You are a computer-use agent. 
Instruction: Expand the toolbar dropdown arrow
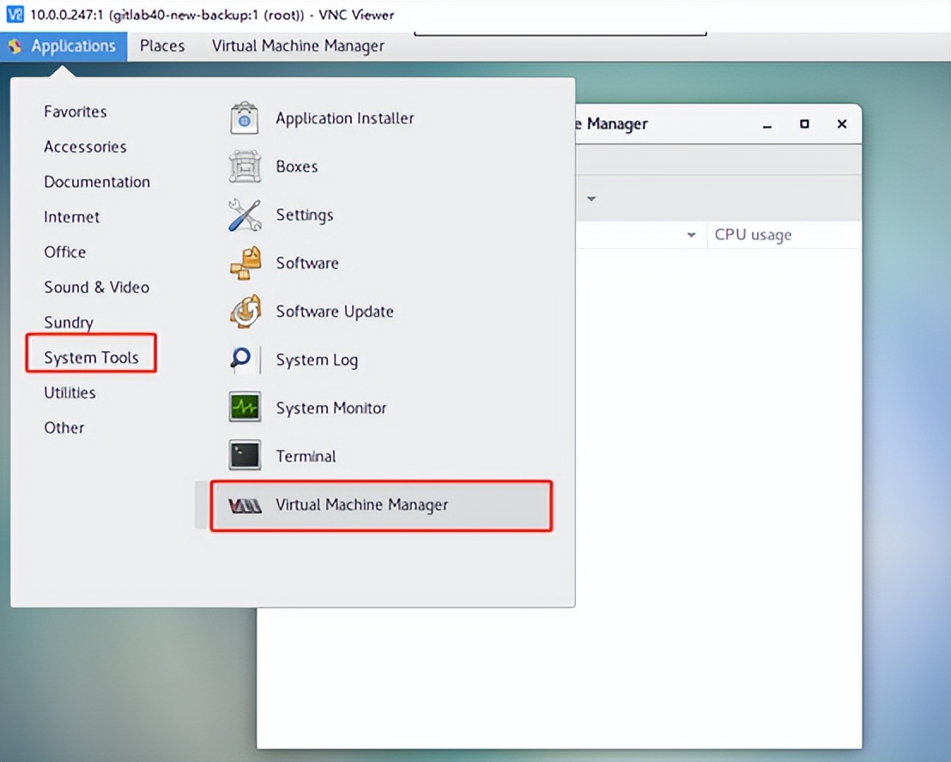pos(591,198)
